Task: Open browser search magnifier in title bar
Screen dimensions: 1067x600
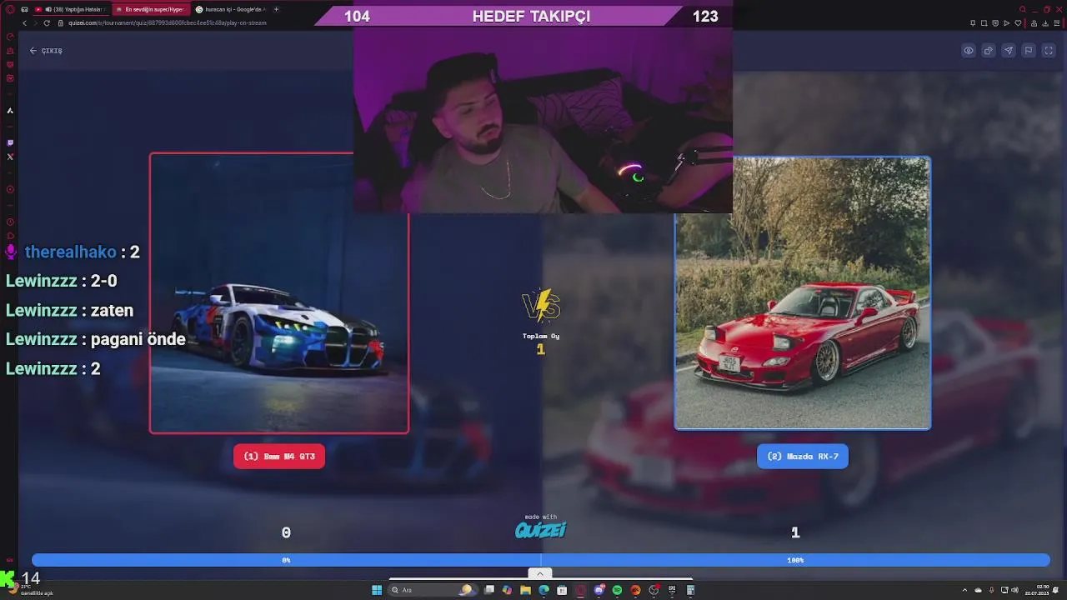Action: click(x=1023, y=9)
